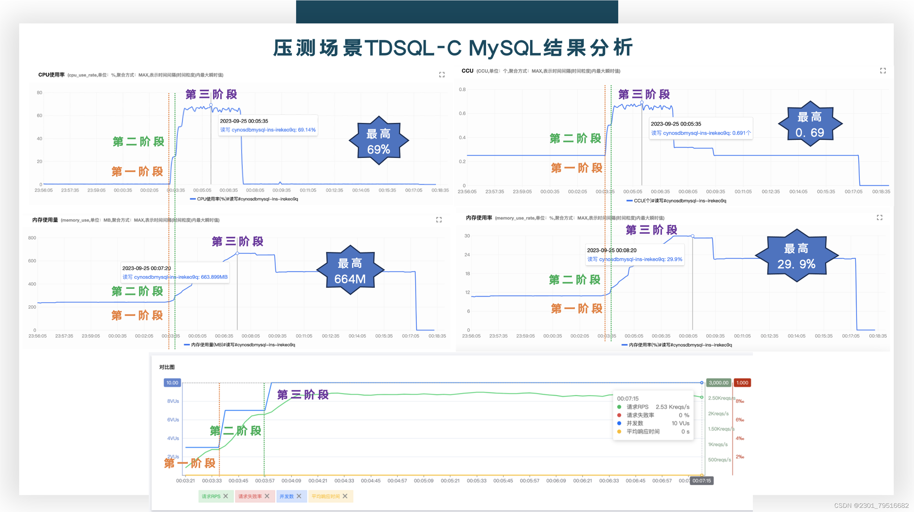Expand the 内存使用率 chart to fullscreen
Viewport: 914px width, 512px height.
(880, 218)
